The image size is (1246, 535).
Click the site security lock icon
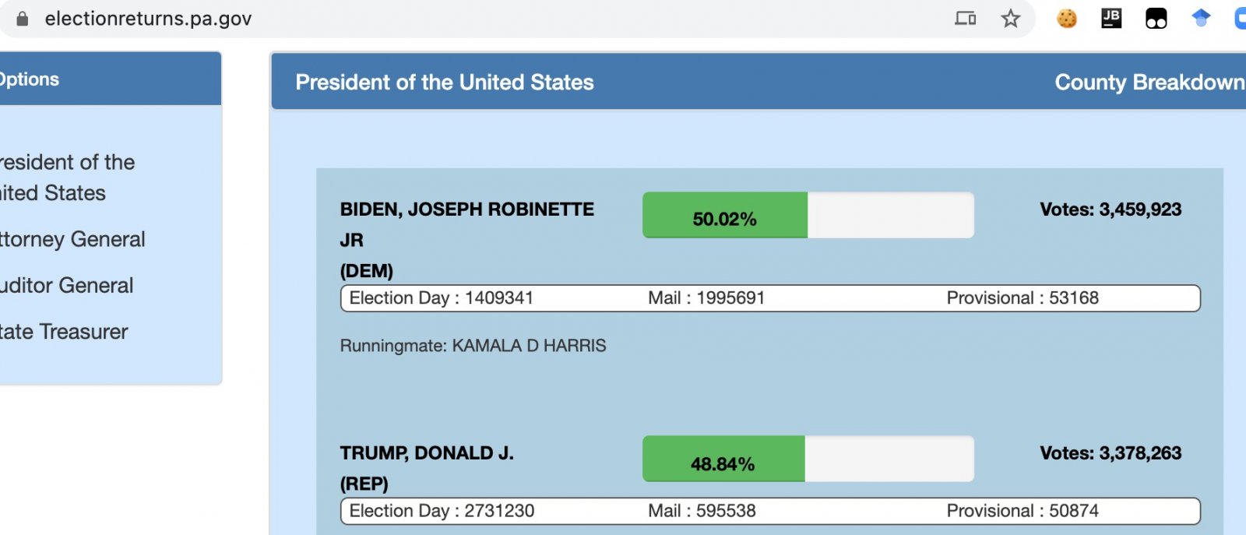pyautogui.click(x=23, y=19)
